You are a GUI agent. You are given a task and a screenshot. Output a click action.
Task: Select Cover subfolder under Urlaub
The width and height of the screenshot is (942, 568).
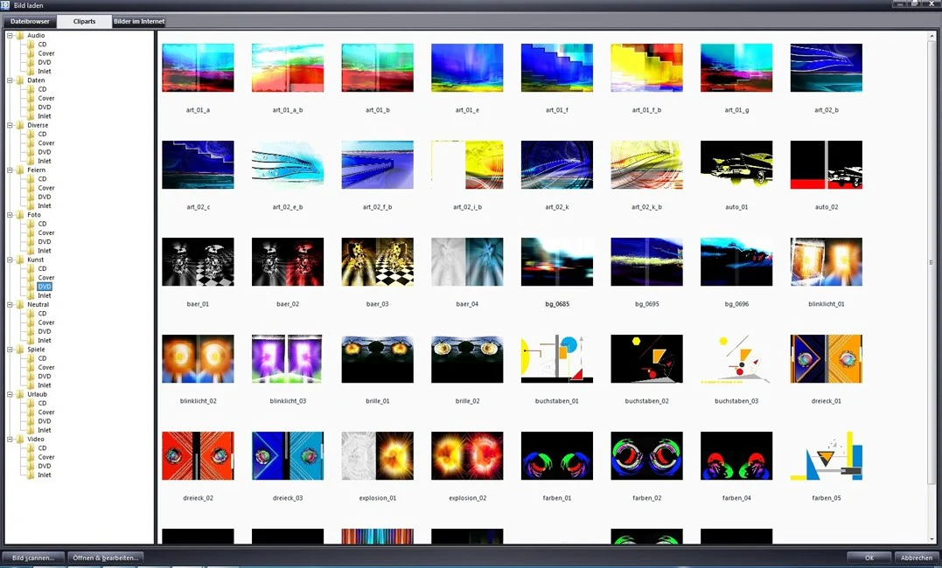(x=46, y=412)
